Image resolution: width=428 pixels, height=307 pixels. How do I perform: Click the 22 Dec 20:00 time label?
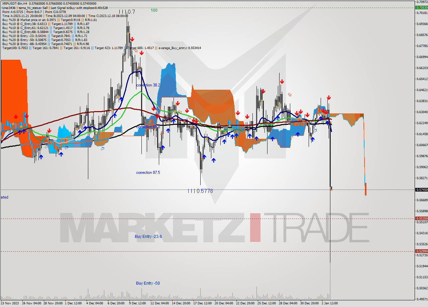coord(245,303)
